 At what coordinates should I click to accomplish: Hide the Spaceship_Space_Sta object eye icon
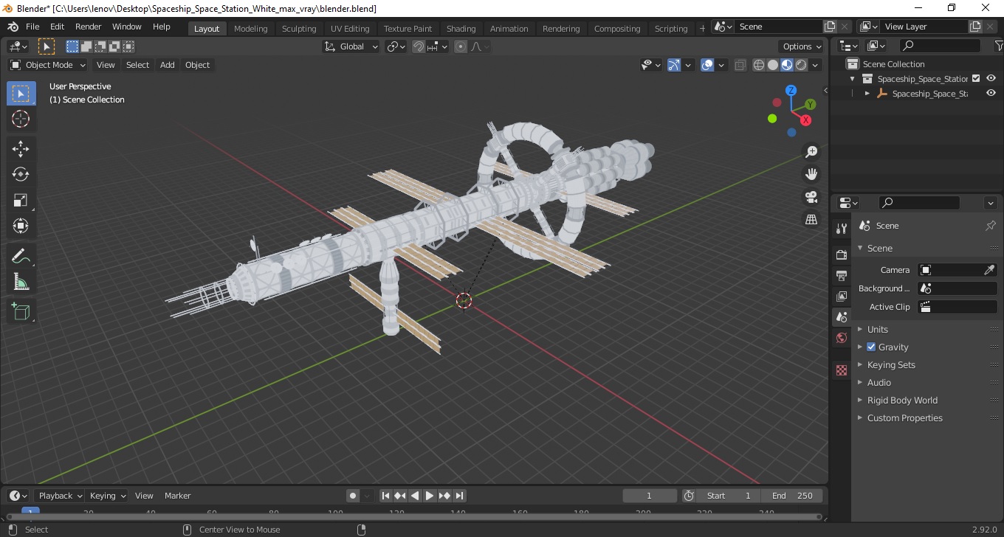click(x=991, y=94)
